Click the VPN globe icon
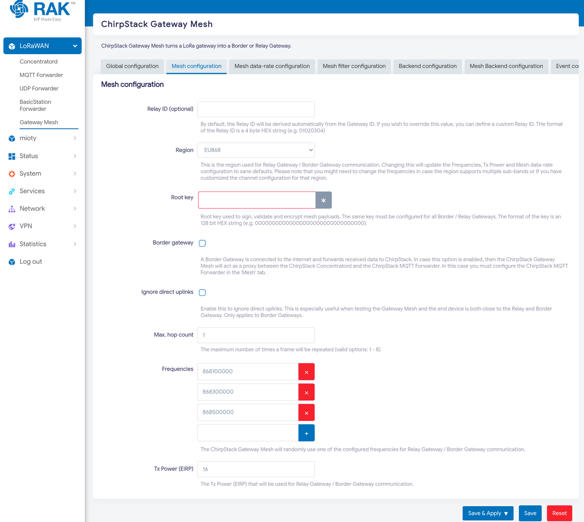 coord(12,226)
